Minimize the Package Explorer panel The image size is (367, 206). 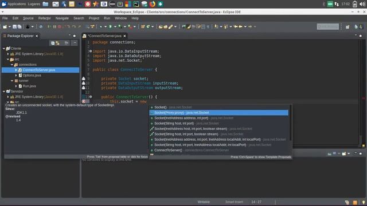69,35
